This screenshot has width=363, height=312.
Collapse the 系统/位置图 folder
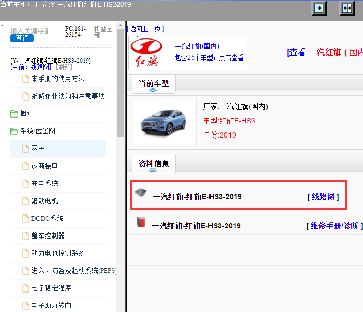[14, 131]
